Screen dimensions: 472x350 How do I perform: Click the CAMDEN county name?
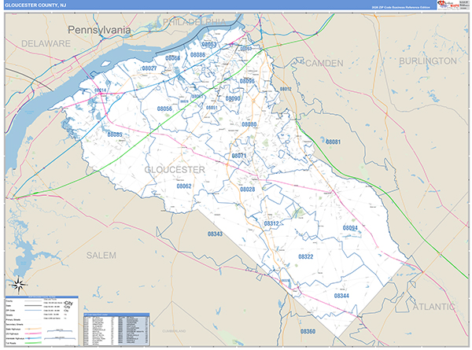[324, 63]
